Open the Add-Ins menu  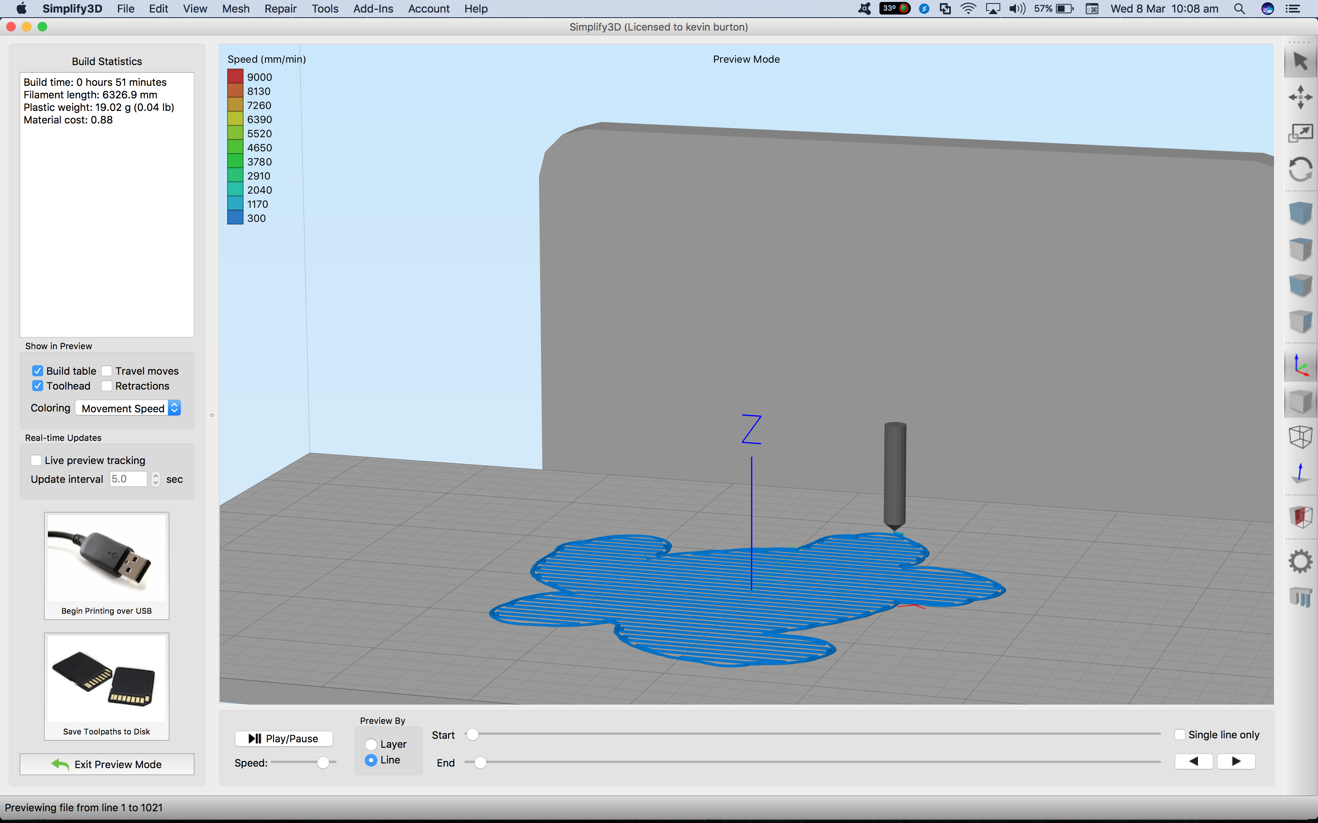coord(373,9)
